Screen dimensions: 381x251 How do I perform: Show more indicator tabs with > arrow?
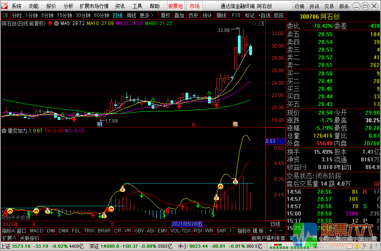(x=230, y=231)
